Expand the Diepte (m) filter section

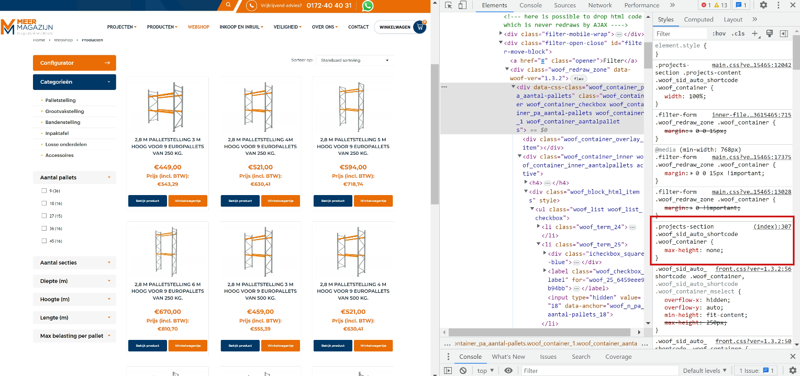tap(74, 281)
